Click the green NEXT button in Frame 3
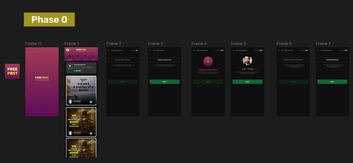 click(x=165, y=82)
